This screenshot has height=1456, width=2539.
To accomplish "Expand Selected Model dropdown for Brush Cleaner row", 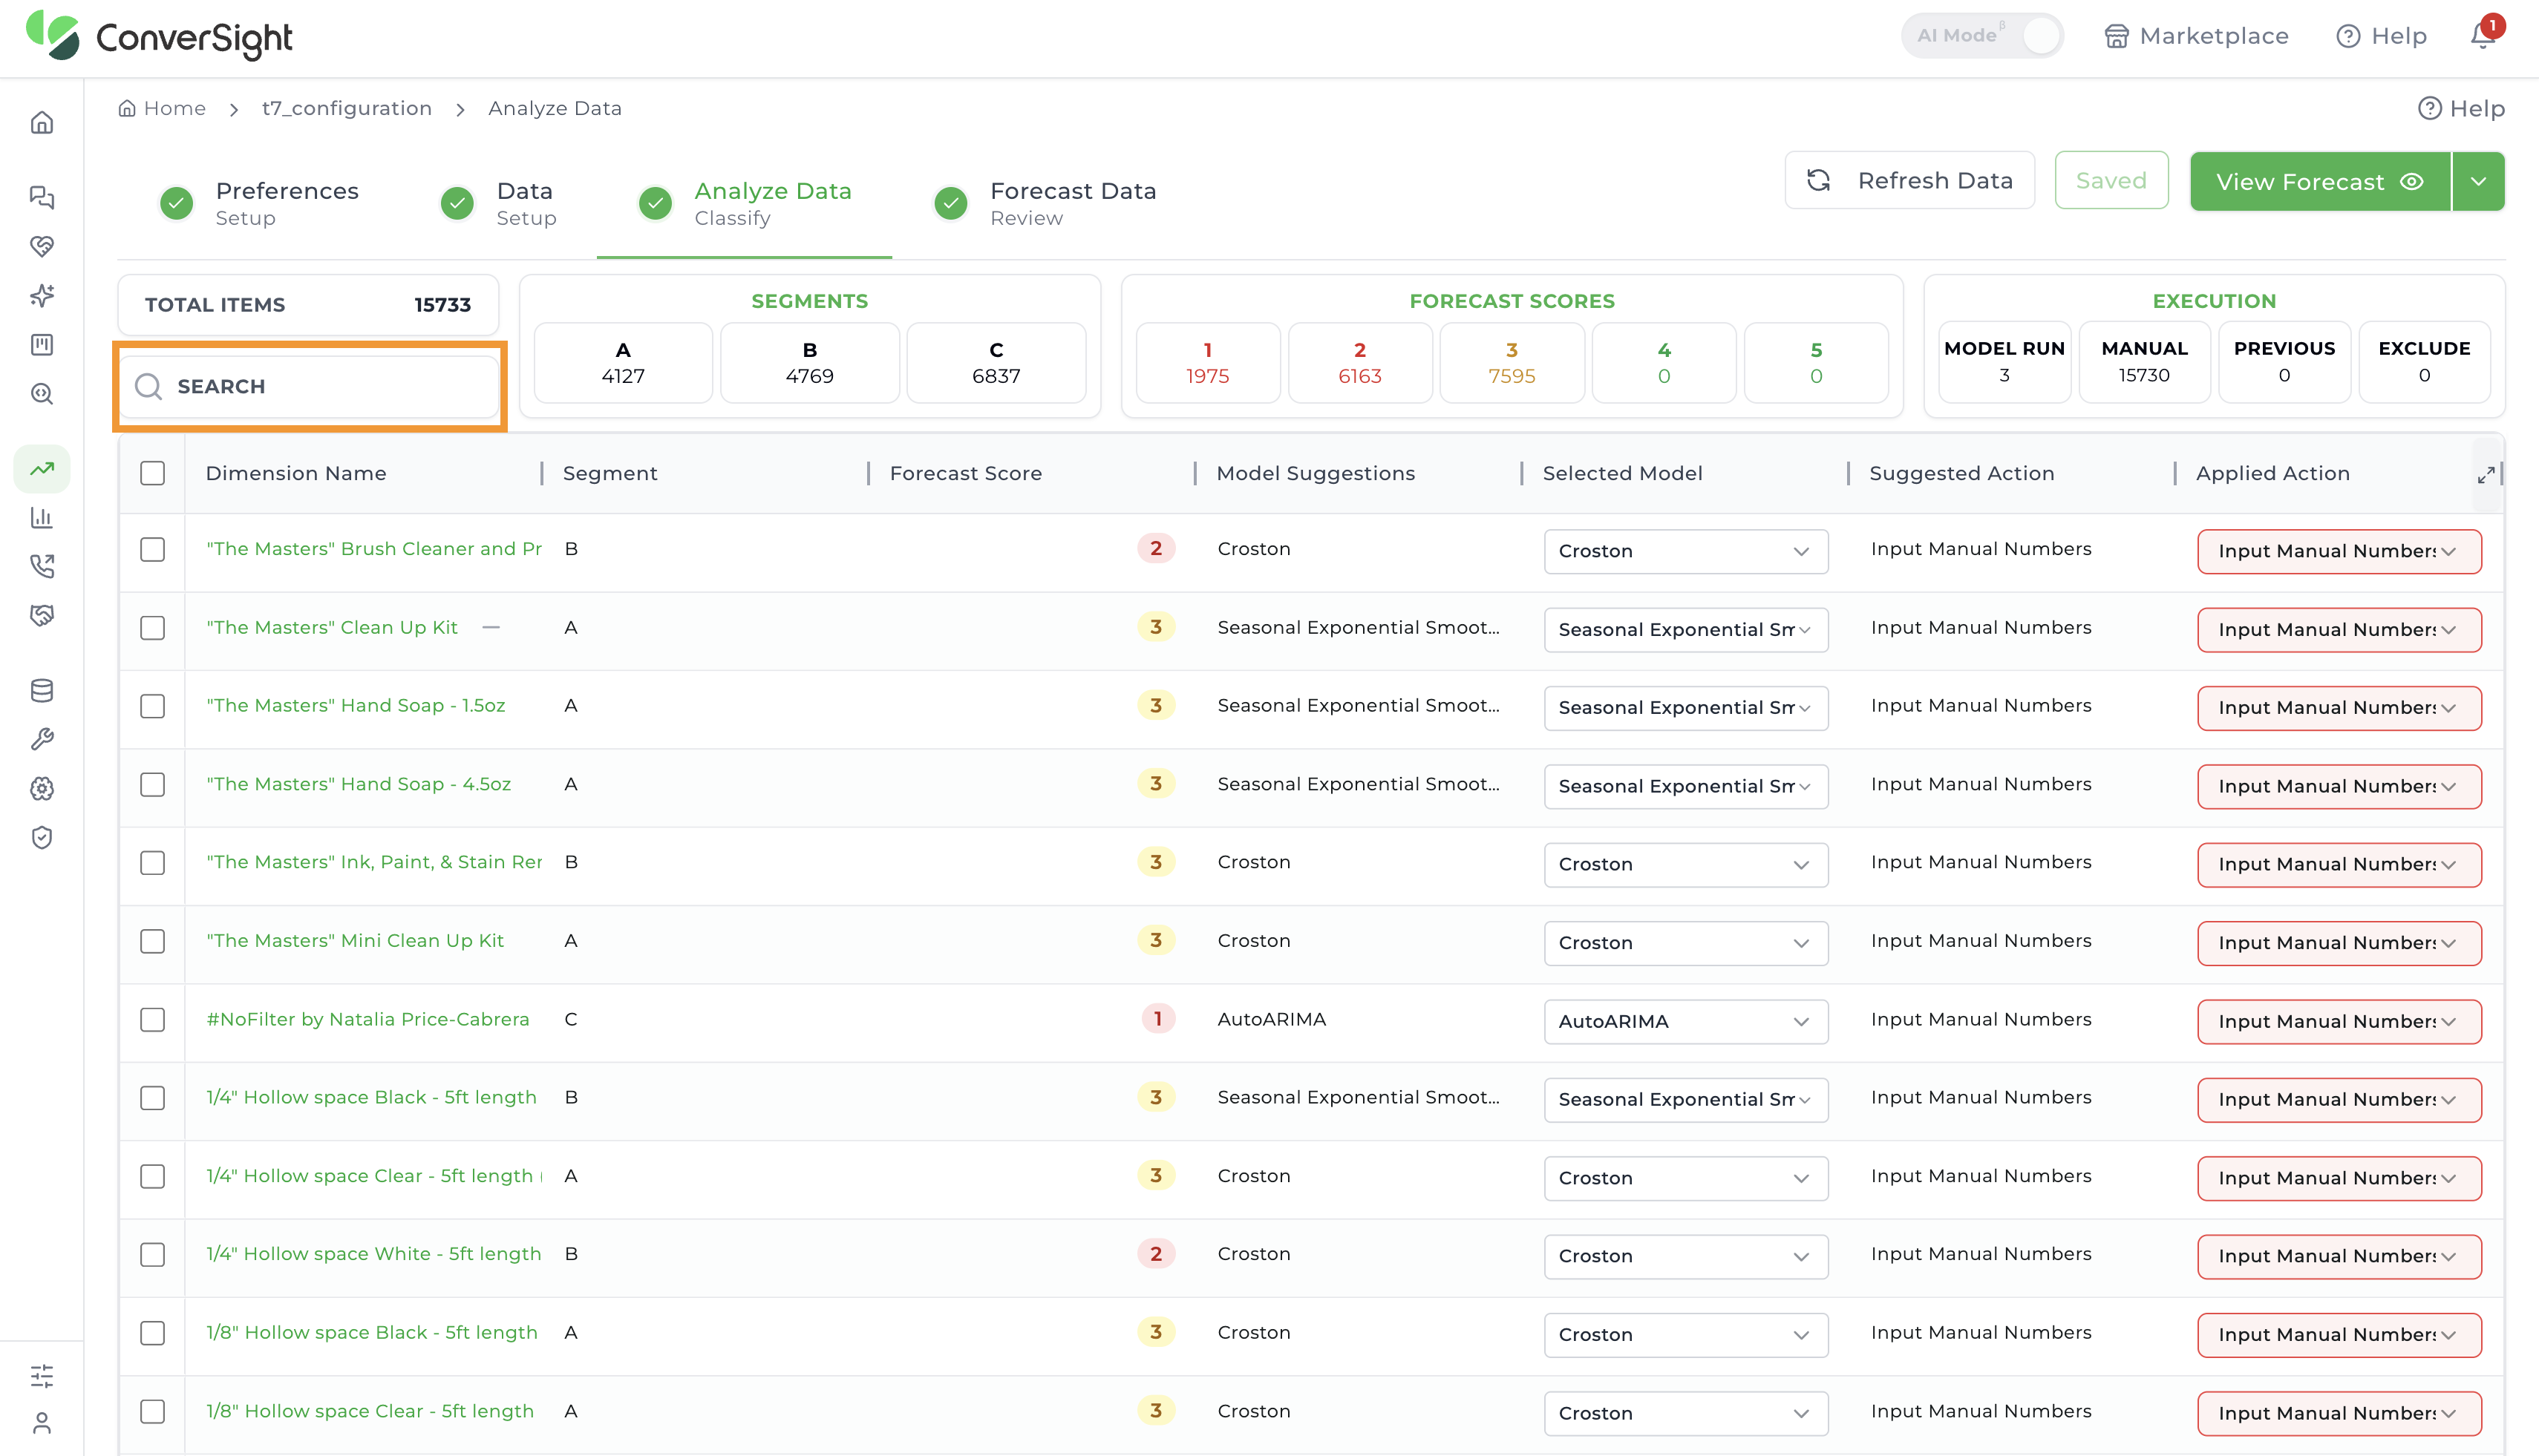I will coord(1686,551).
